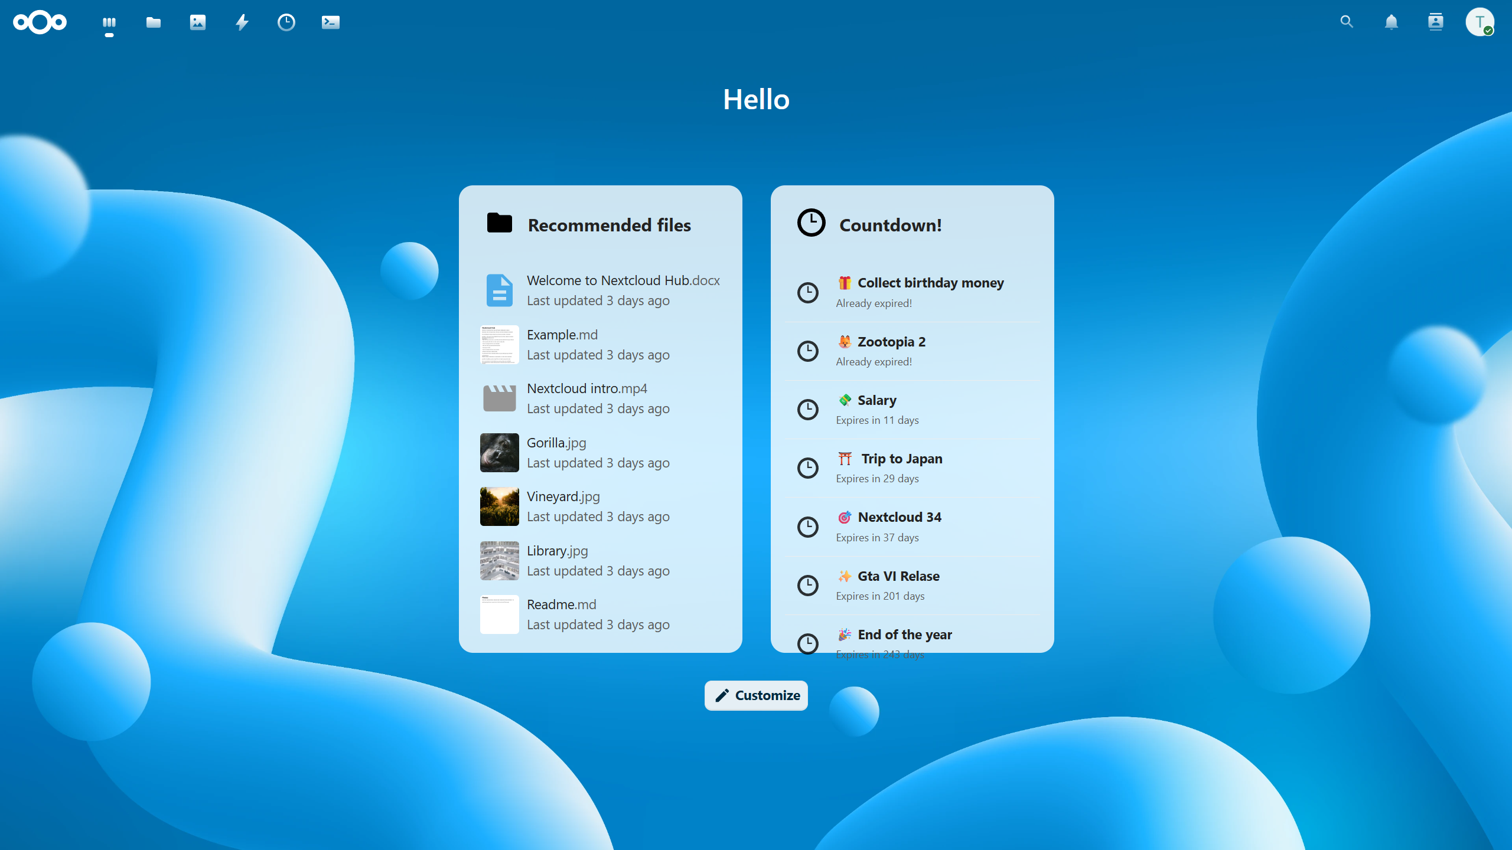Open the Readme.md file name
Viewport: 1512px width, 850px height.
point(562,604)
